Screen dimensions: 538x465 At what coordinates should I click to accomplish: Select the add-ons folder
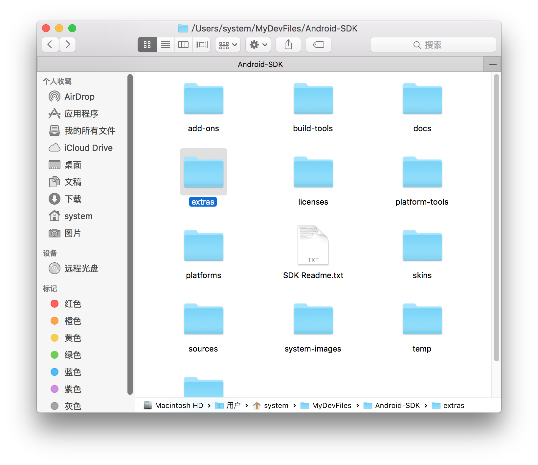coord(204,99)
